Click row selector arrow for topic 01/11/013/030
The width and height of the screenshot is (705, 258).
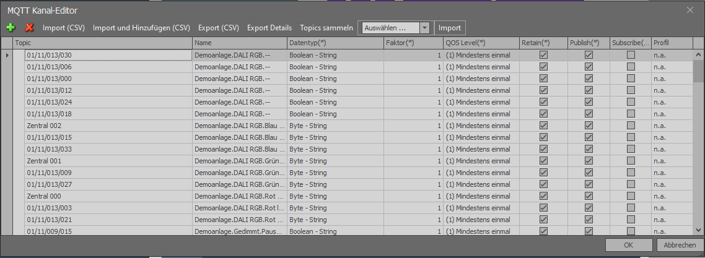[7, 55]
